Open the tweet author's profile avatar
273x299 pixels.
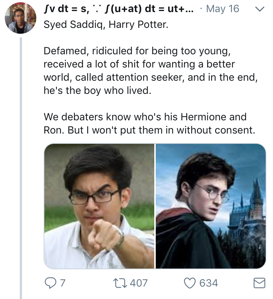tap(21, 18)
